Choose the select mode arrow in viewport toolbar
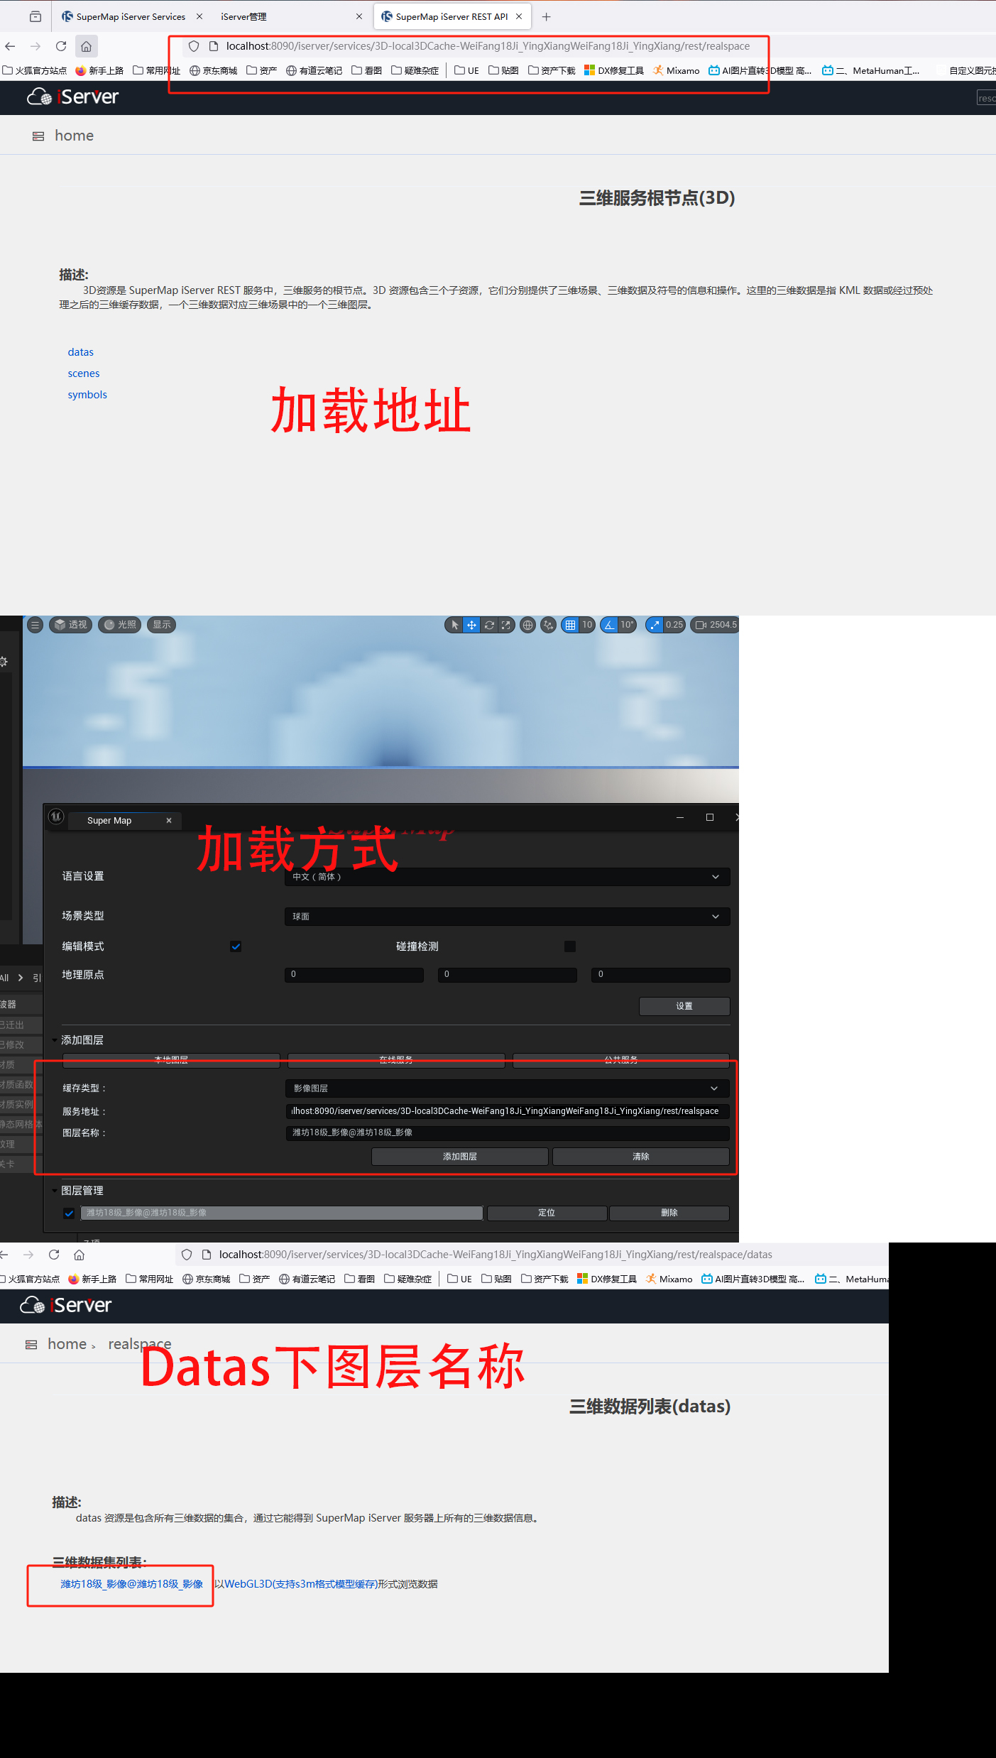996x1758 pixels. point(455,625)
